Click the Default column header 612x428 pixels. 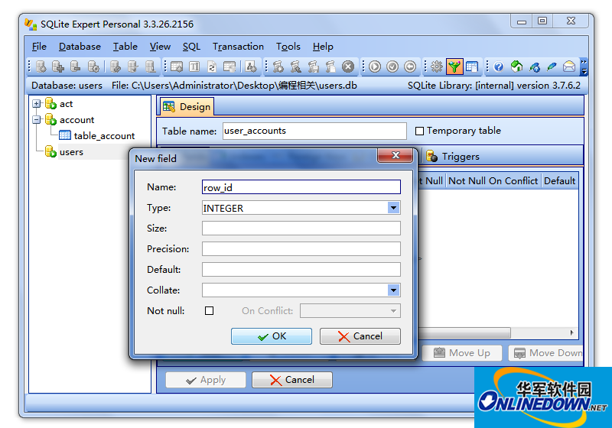(559, 181)
